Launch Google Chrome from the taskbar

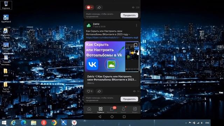click(54, 123)
